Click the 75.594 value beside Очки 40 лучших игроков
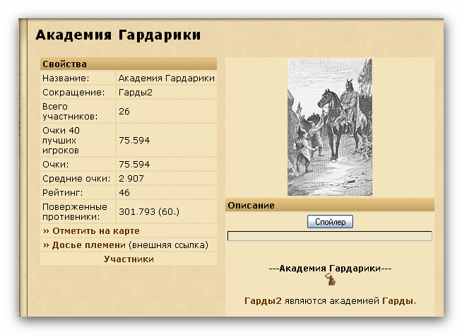 (x=134, y=140)
